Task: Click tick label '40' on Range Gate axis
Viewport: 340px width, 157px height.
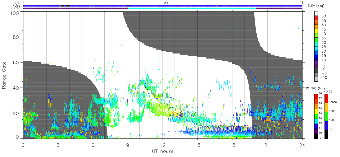Action: point(16,88)
